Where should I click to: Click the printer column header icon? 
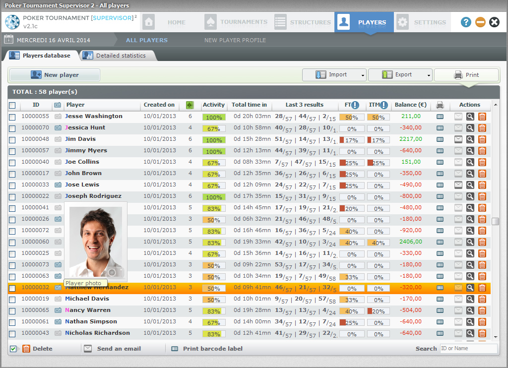[440, 105]
